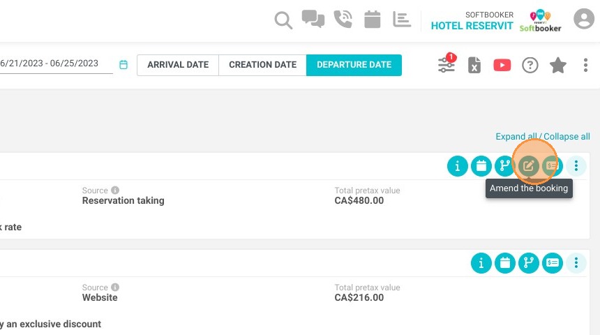Image resolution: width=600 pixels, height=335 pixels.
Task: Click the CA$216.00 pretax value
Action: pyautogui.click(x=359, y=297)
